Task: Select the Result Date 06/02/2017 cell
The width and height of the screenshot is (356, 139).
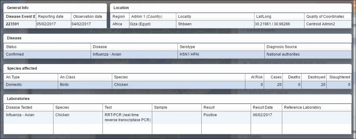Action: tap(266, 118)
